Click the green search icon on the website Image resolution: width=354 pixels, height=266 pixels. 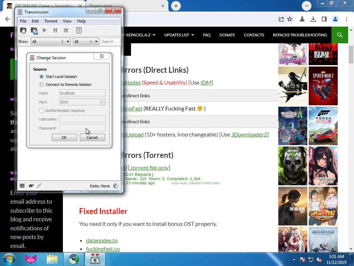point(339,35)
